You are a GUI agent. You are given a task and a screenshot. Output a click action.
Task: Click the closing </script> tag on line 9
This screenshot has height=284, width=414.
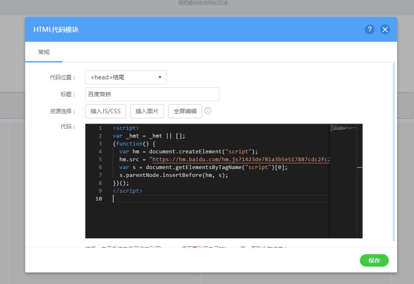(x=127, y=191)
